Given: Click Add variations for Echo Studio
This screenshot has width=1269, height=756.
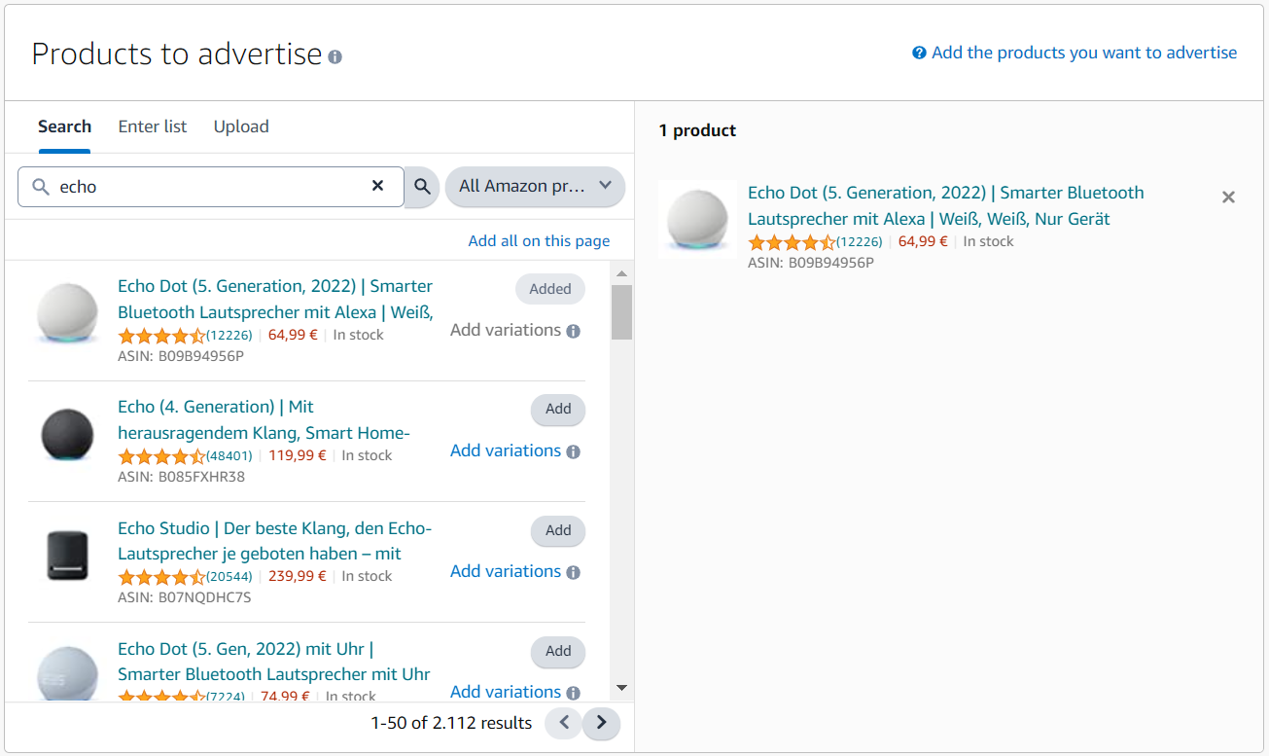Looking at the screenshot, I should click(x=506, y=571).
